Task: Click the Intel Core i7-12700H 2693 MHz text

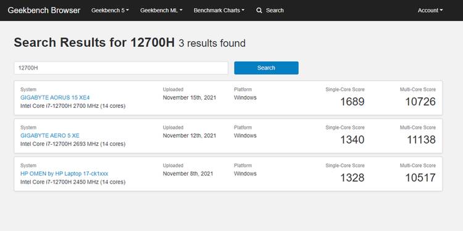Action: pyautogui.click(x=73, y=144)
